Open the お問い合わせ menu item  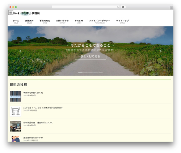click(x=62, y=22)
